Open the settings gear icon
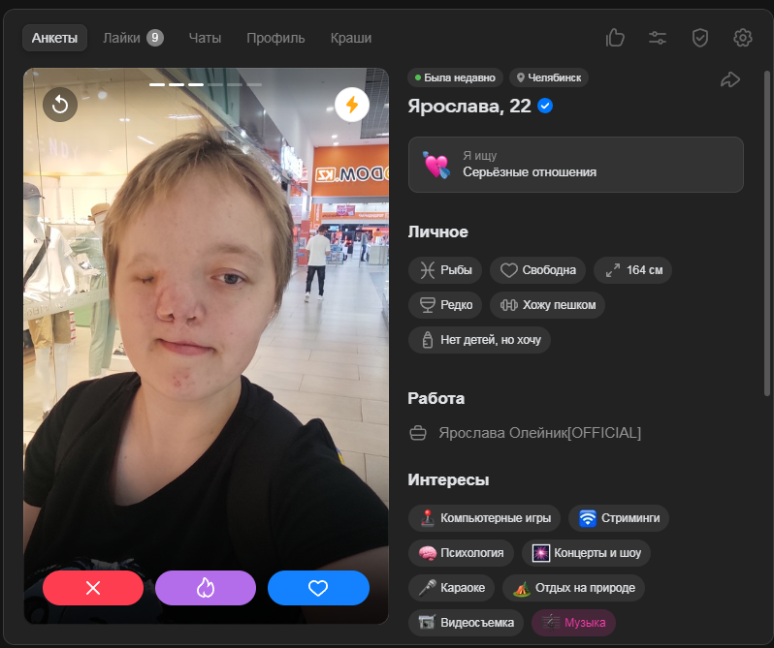 point(743,38)
